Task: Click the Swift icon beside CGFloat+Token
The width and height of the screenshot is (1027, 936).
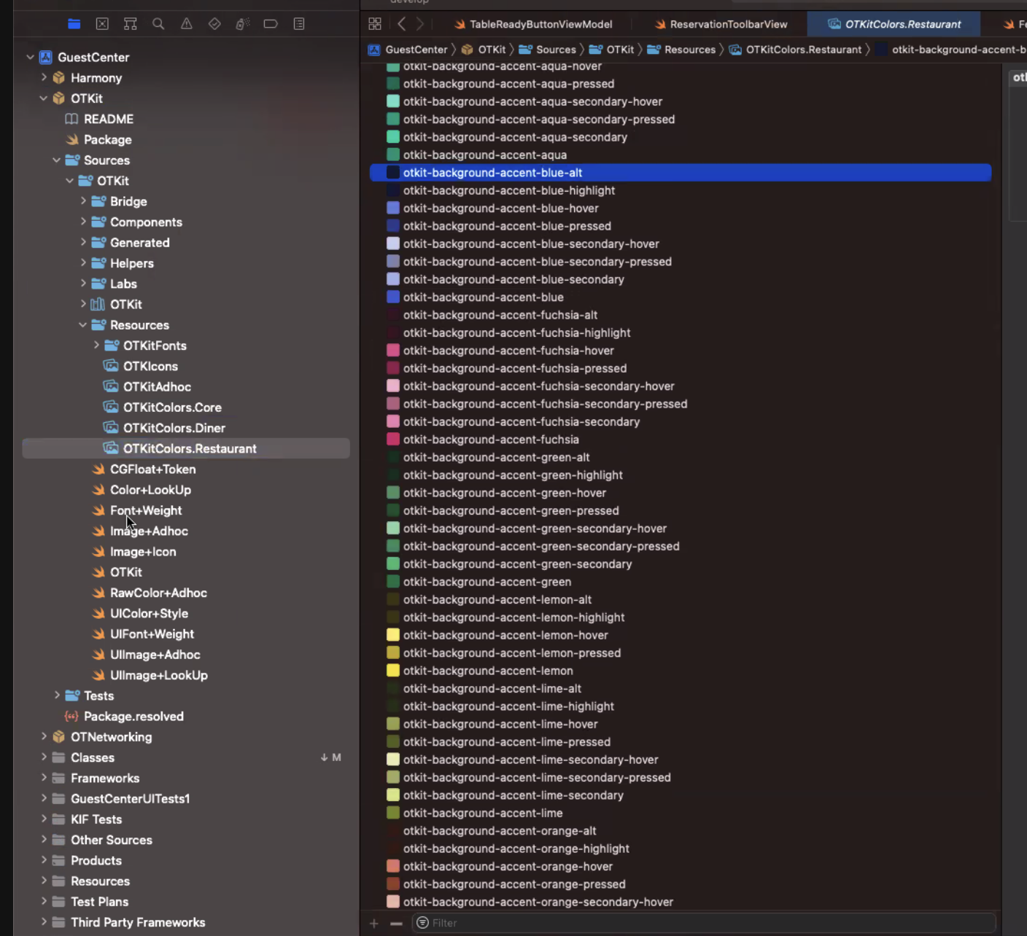Action: (x=98, y=469)
